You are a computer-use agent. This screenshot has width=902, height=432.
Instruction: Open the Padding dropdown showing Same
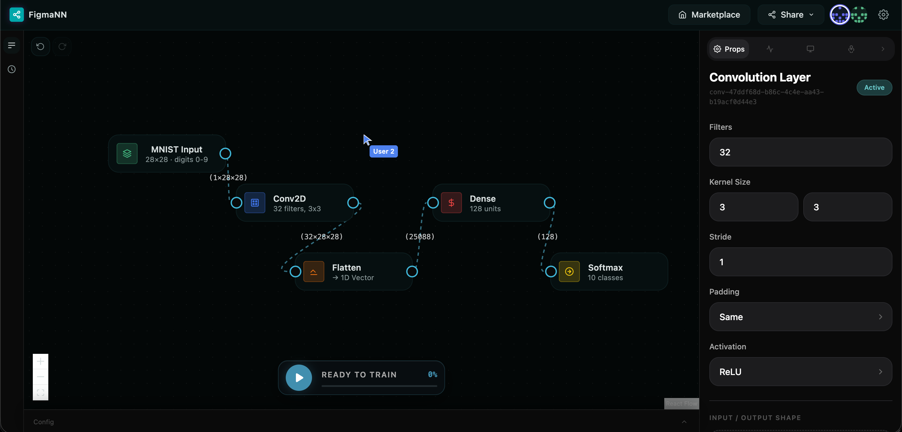(800, 317)
